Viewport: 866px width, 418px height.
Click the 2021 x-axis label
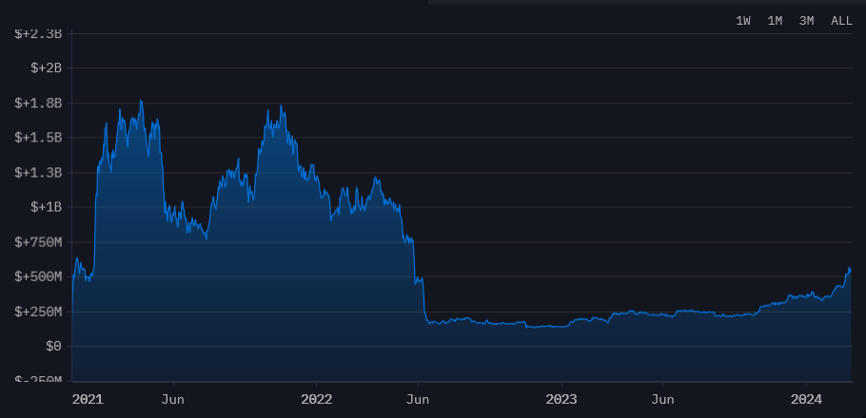coord(88,398)
